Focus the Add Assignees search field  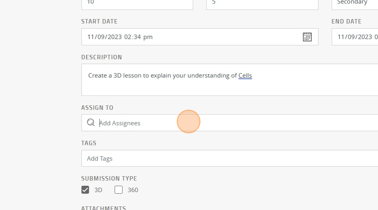tap(229, 123)
